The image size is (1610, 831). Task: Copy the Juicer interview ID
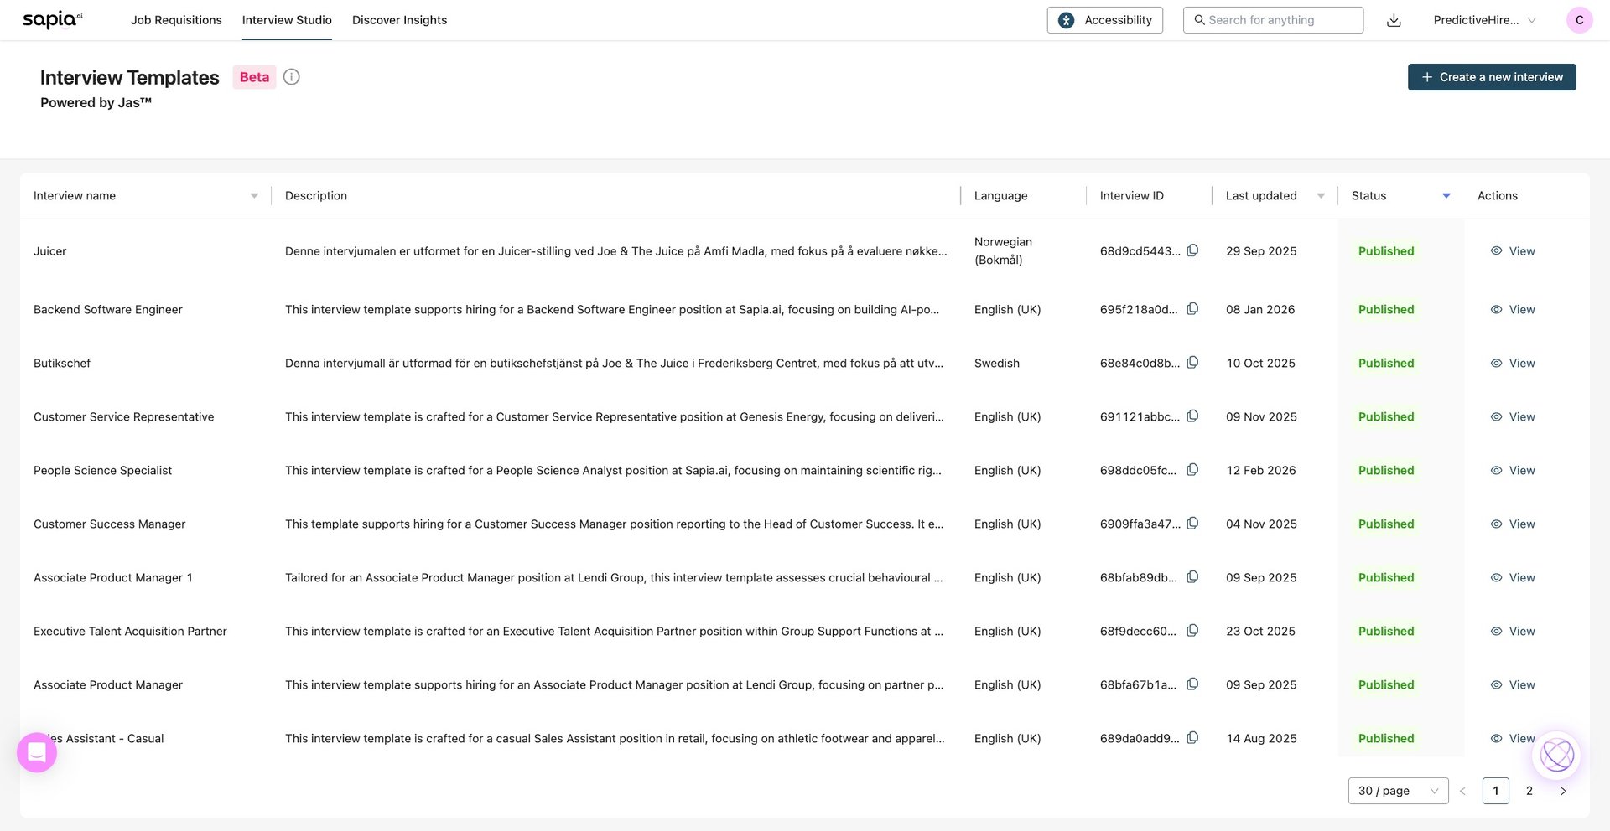1192,250
